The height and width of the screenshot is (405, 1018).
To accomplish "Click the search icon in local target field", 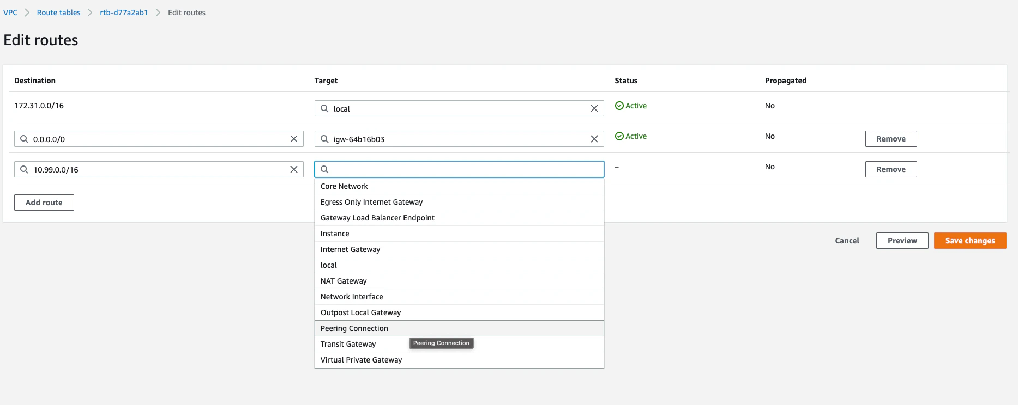I will (x=324, y=108).
